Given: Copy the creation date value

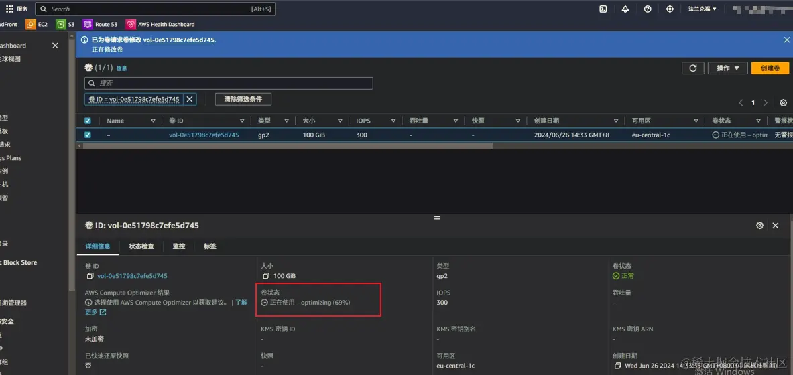Looking at the screenshot, I should point(617,366).
